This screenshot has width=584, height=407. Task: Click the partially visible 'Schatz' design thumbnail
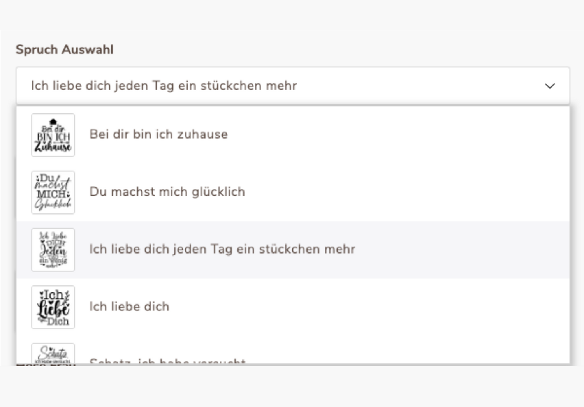(53, 354)
